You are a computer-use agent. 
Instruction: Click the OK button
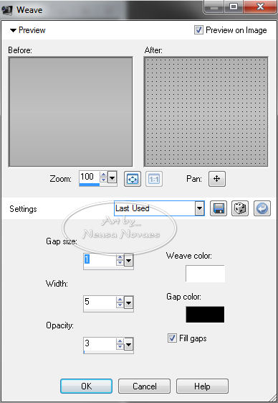point(87,386)
